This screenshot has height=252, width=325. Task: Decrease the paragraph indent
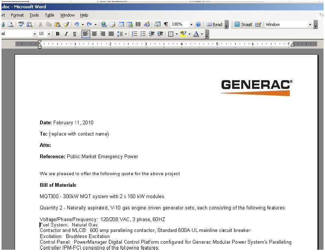pos(152,34)
